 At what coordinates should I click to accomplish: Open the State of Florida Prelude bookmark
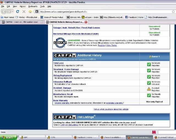[53, 17]
